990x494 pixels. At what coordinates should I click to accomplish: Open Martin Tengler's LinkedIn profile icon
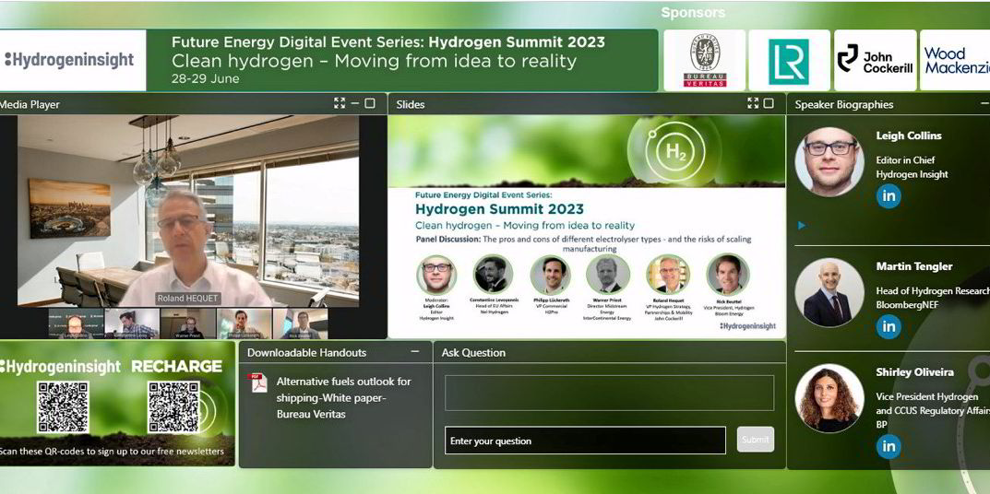(x=889, y=326)
